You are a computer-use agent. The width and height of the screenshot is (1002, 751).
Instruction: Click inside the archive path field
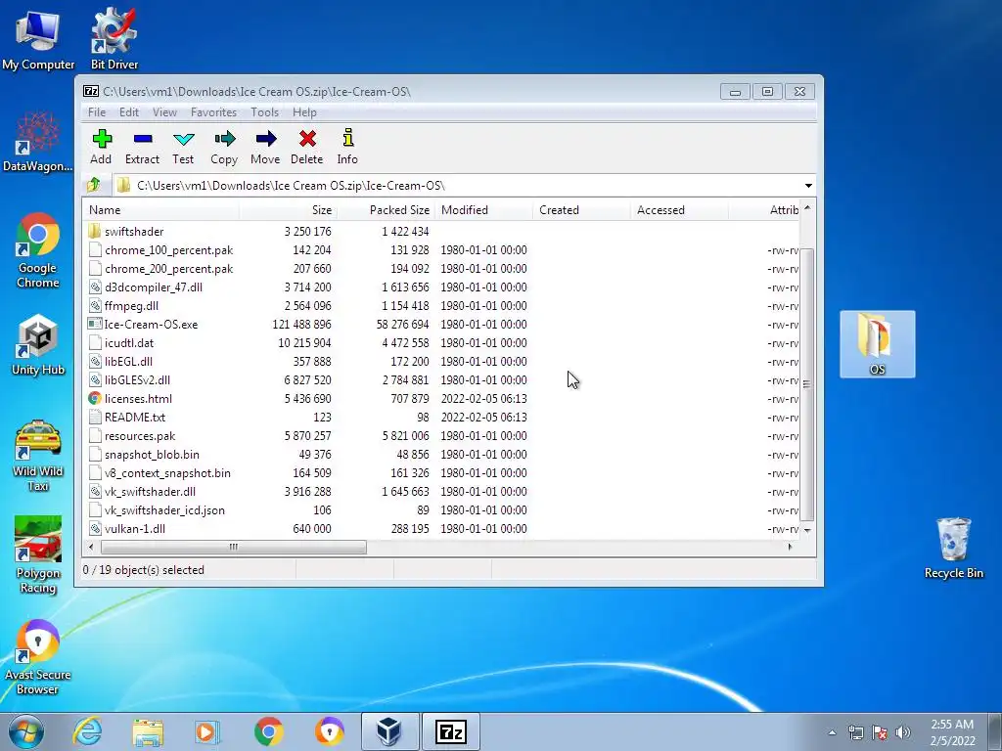(x=467, y=185)
